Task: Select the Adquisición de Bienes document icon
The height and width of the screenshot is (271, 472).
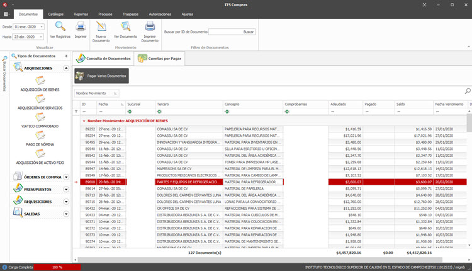Action: click(x=40, y=81)
